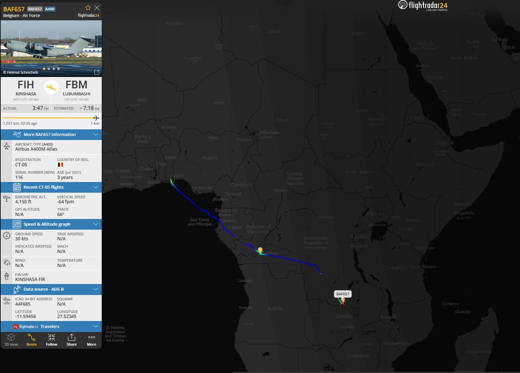Expand the Speed & Altitude graph section

point(51,224)
